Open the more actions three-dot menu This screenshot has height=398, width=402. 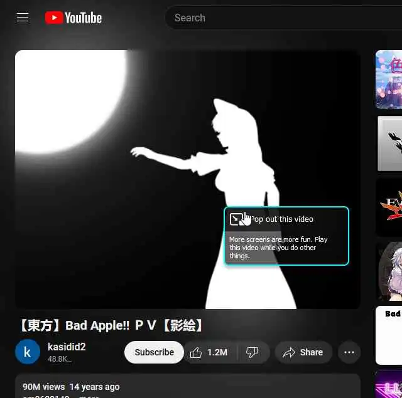click(x=349, y=352)
